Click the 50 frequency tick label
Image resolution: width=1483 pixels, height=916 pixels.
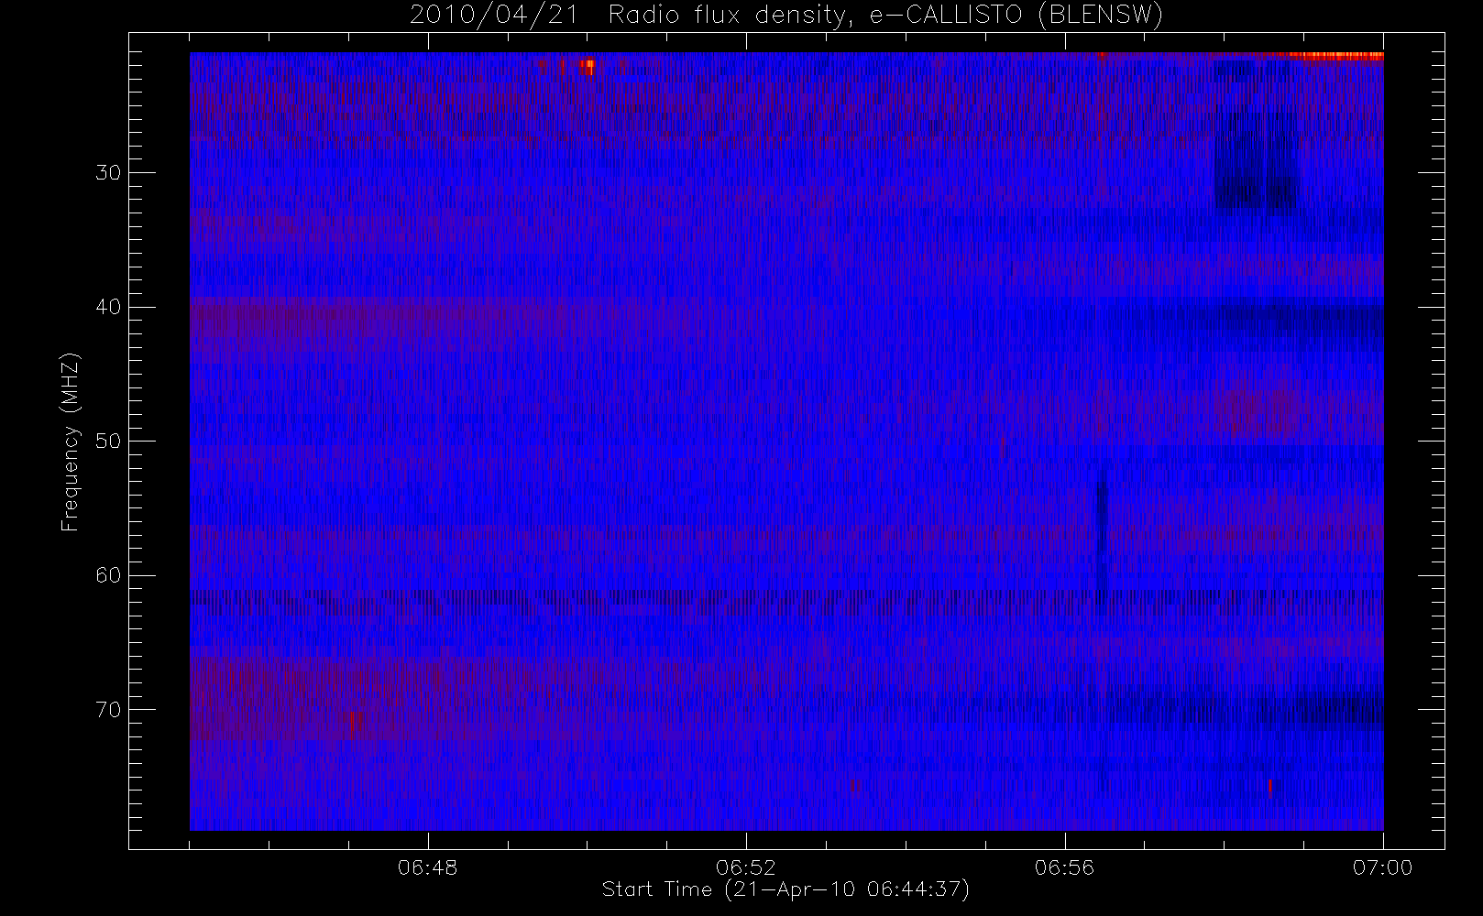click(108, 441)
